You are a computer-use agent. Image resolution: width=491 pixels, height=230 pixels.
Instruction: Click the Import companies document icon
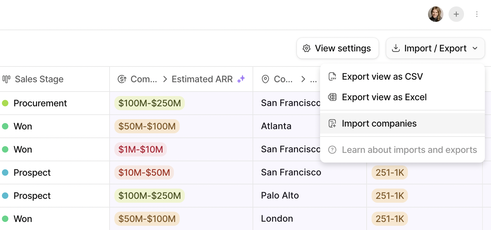[332, 123]
